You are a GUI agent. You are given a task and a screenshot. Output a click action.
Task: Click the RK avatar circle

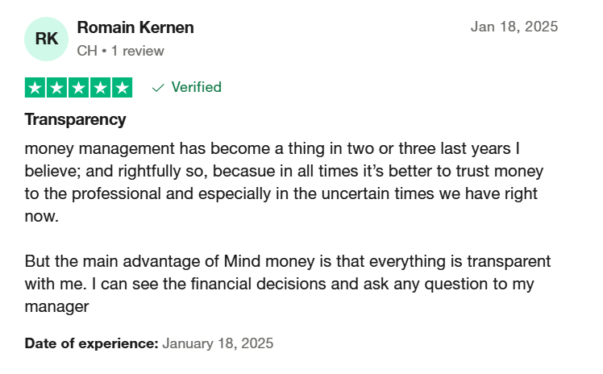46,39
